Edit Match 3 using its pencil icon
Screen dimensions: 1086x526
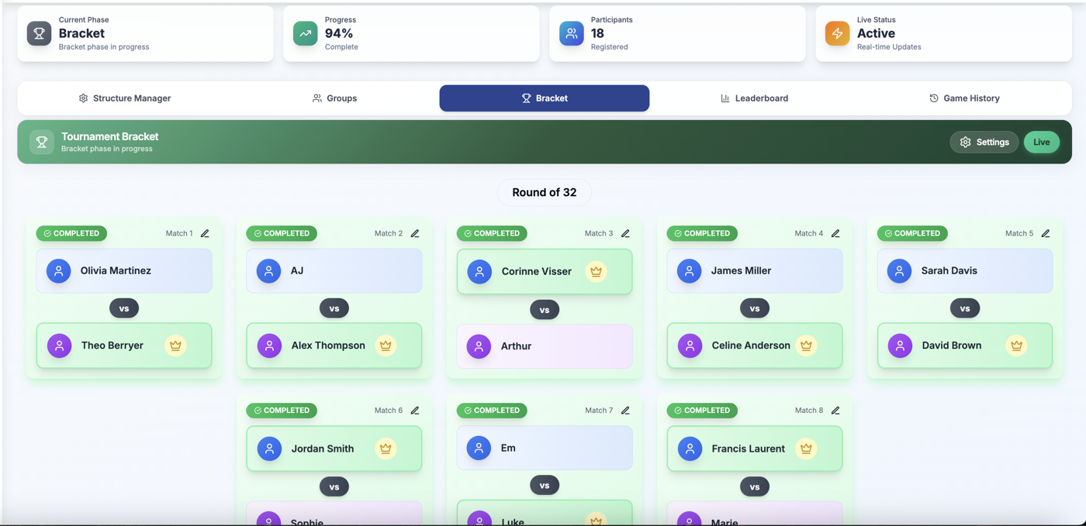pos(625,233)
